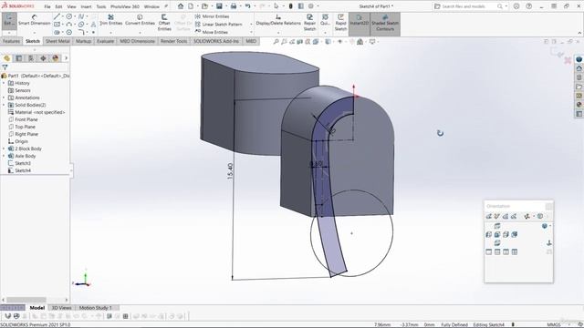Choose Four View in Orientation dialog

click(515, 251)
